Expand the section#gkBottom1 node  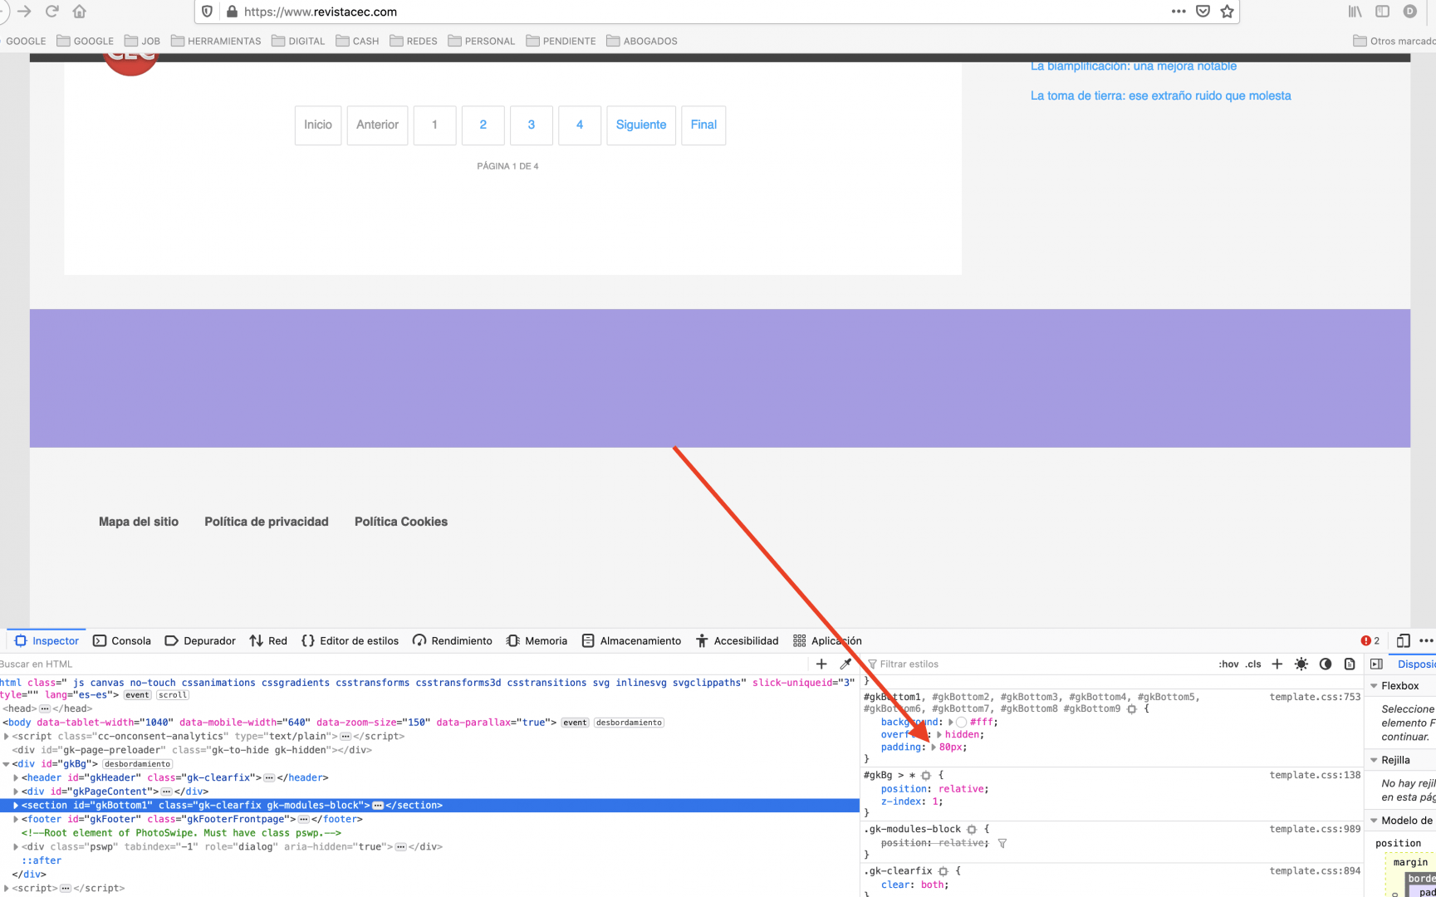(16, 805)
